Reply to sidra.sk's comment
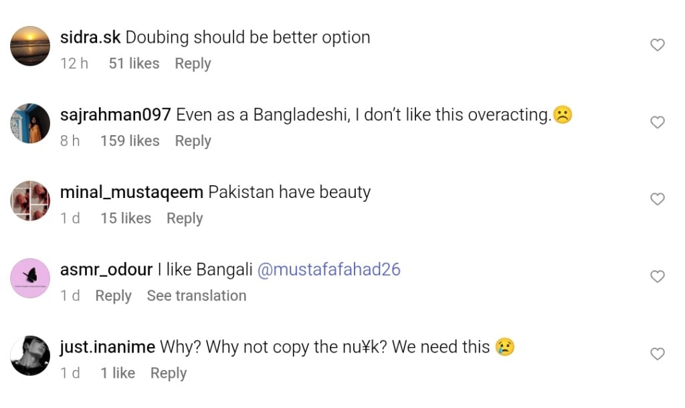Screen dimensions: 685x408 (x=193, y=64)
